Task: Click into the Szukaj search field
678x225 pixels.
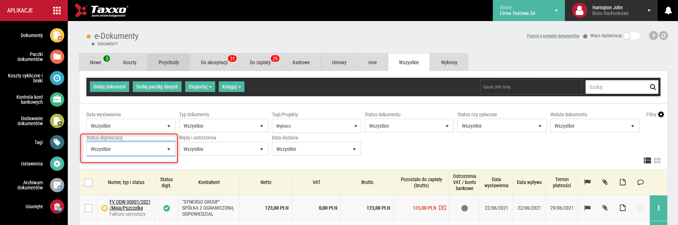Action: (x=617, y=87)
